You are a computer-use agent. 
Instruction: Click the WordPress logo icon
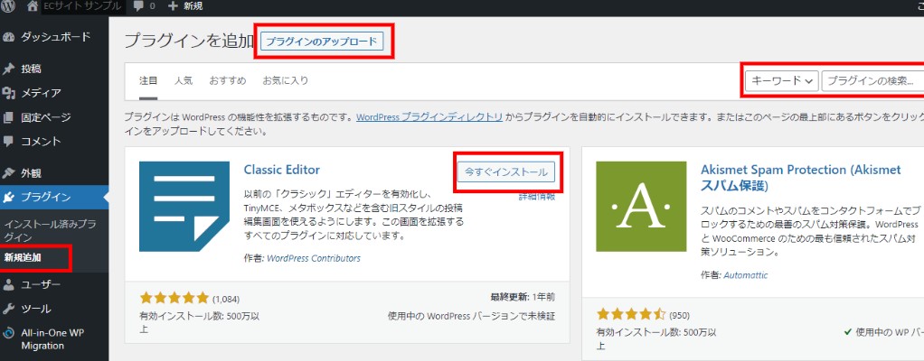[10, 6]
